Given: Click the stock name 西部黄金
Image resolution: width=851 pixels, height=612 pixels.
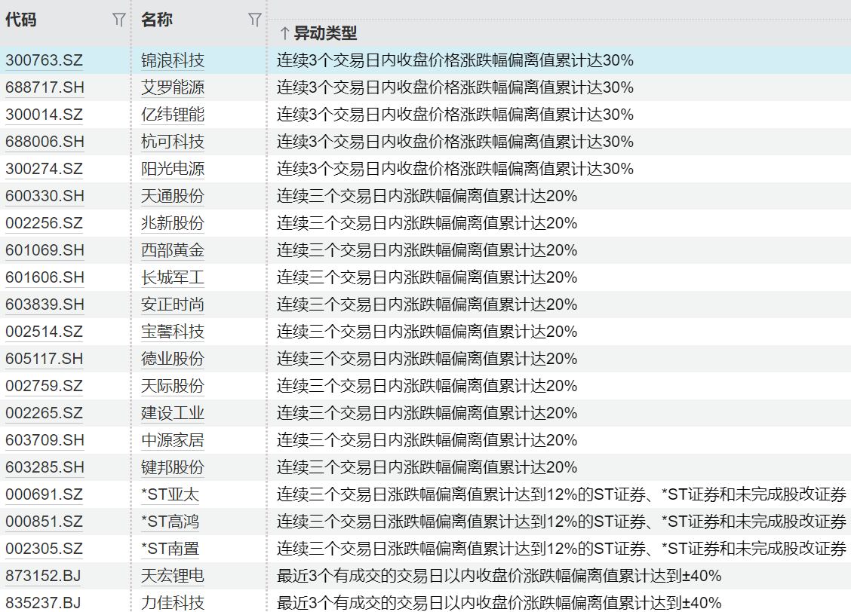Looking at the screenshot, I should [x=173, y=250].
